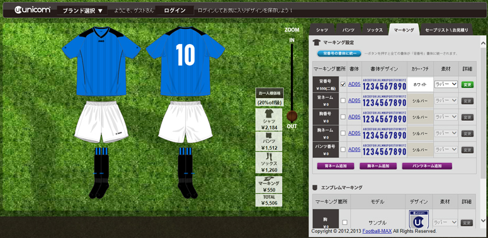Click the shirt icon beside マーキング設定 heading
The height and width of the screenshot is (238, 488).
click(317, 42)
